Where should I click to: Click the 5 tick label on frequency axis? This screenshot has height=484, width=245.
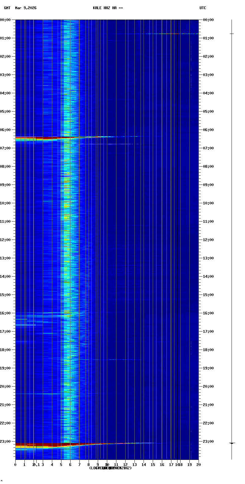(x=61, y=465)
